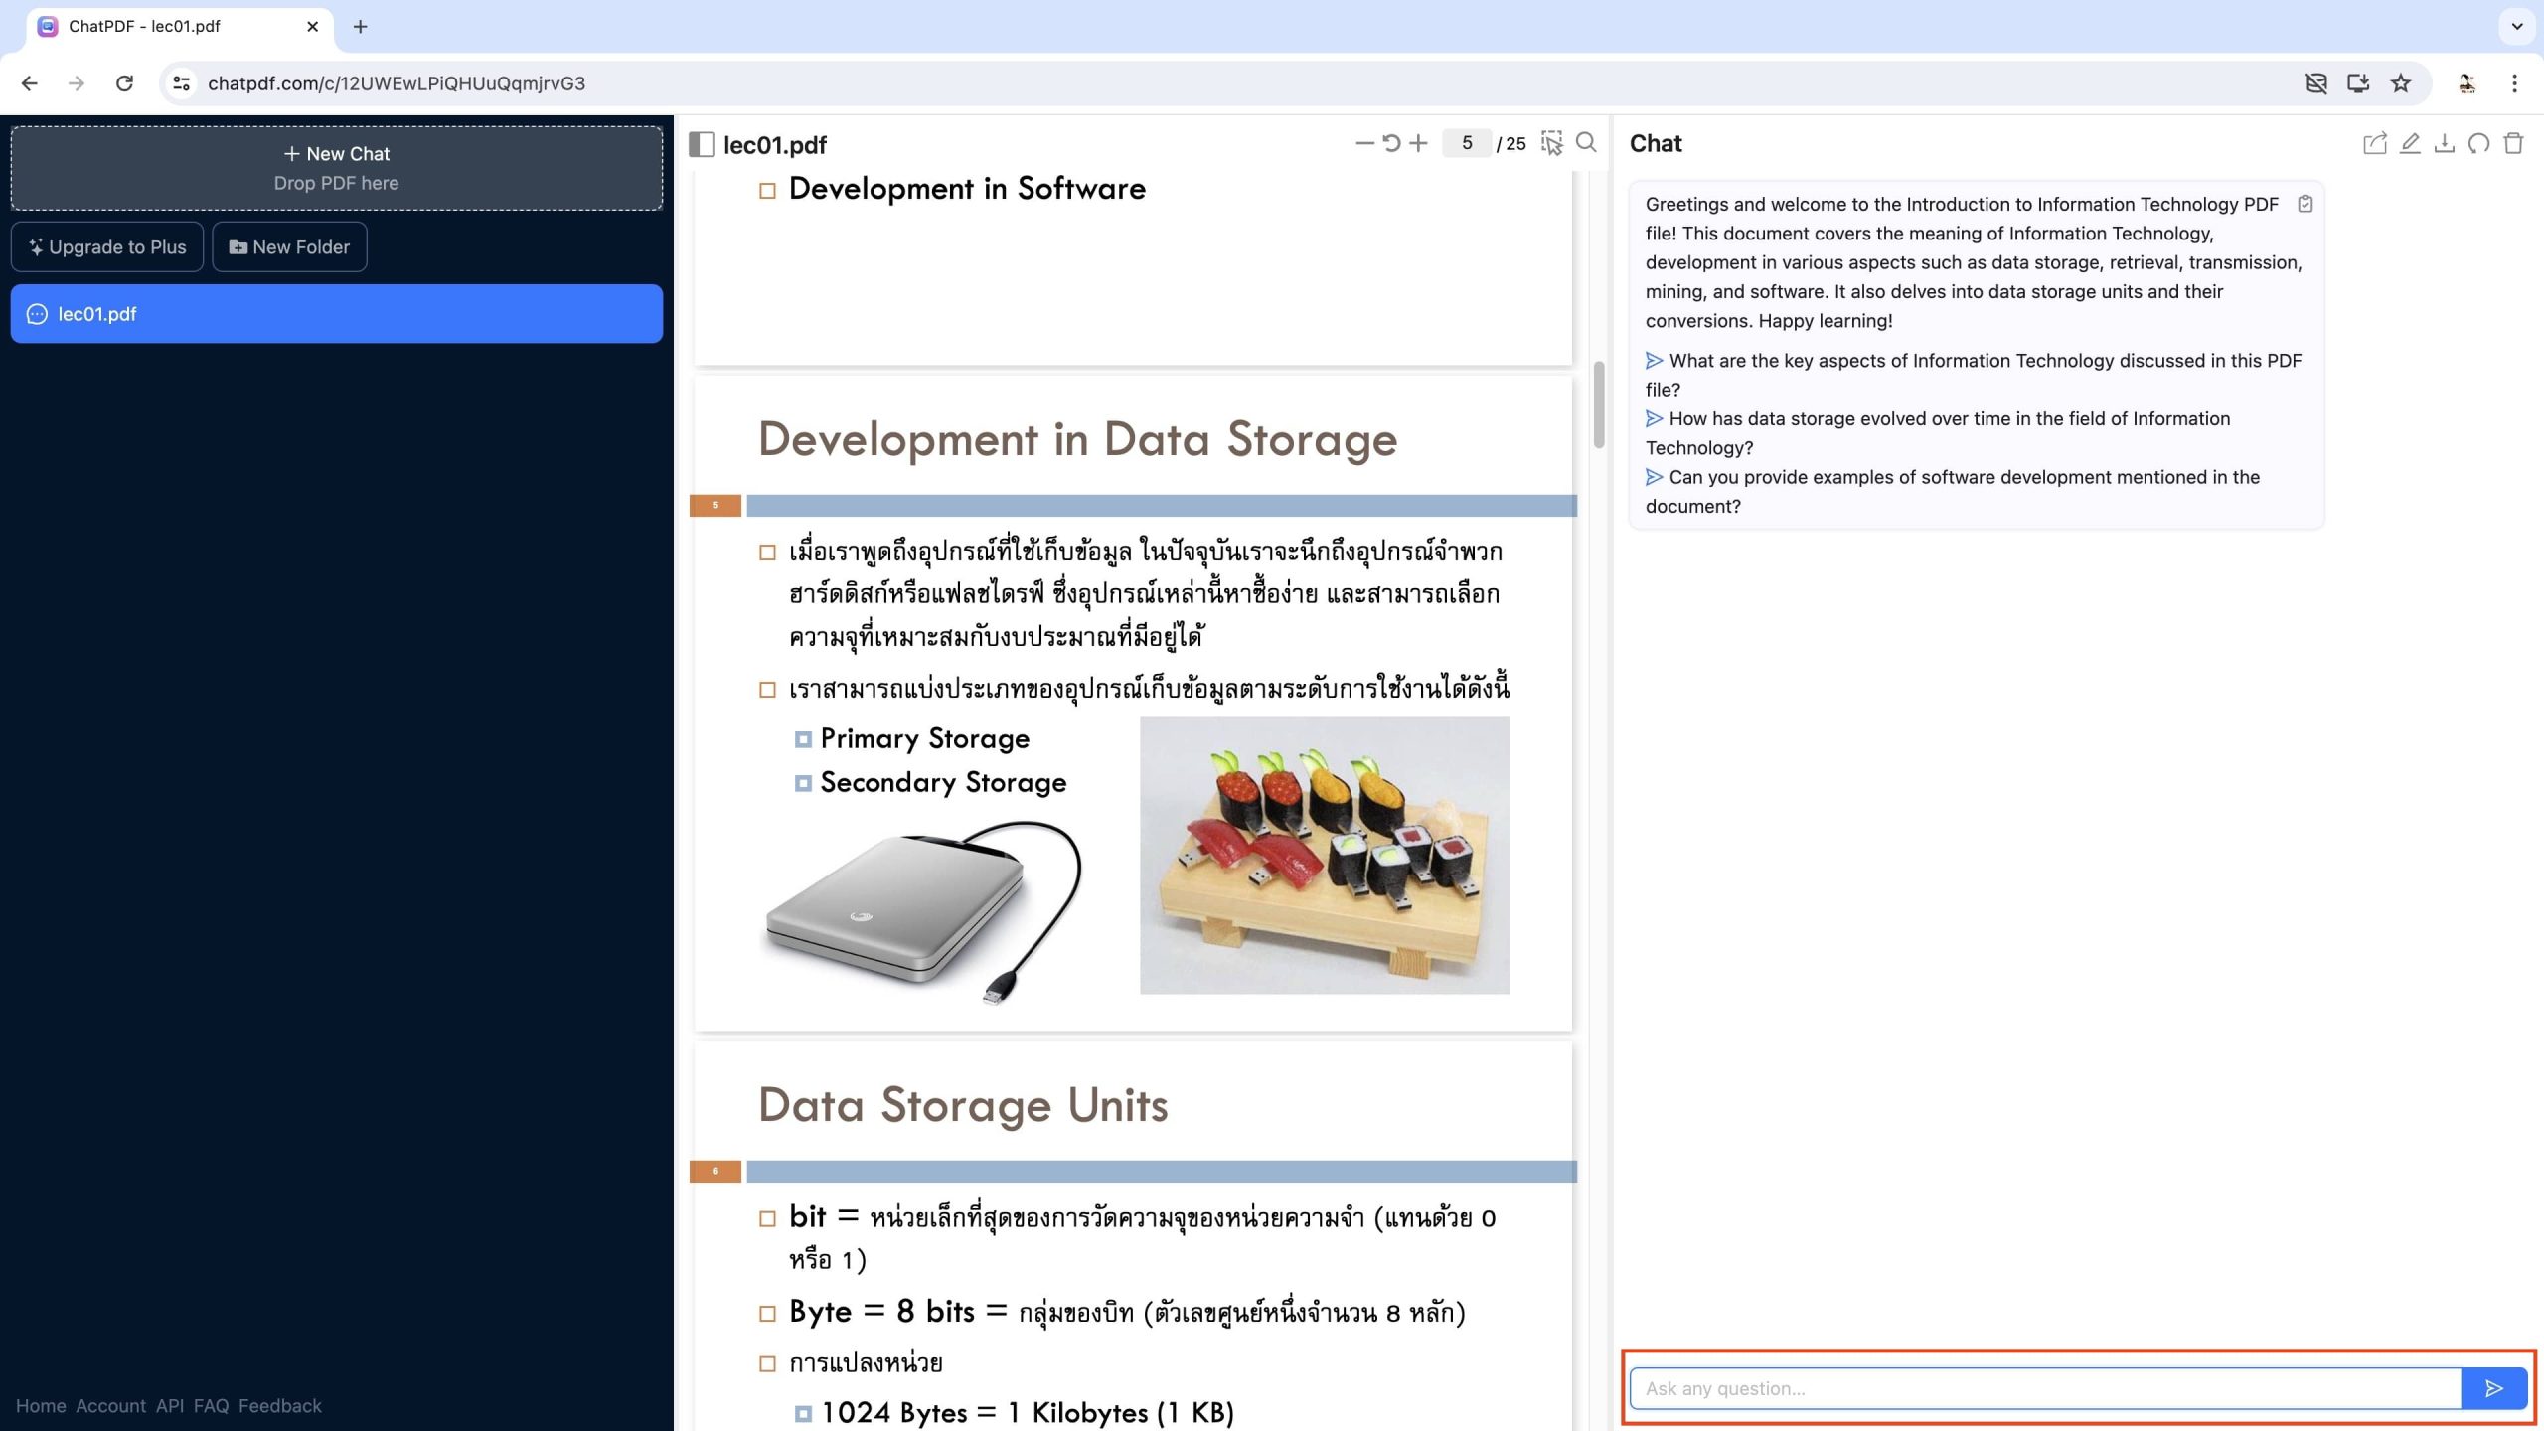Send message with the arrow button
Viewport: 2544px width, 1431px height.
click(x=2494, y=1388)
